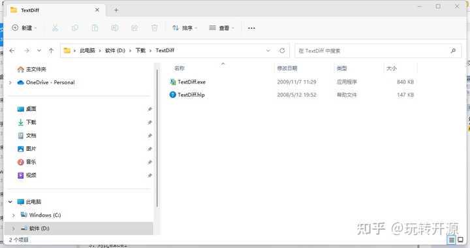Click 软件 (D:) in address breadcrumb
Viewport: 470px width, 248px height.
(115, 50)
